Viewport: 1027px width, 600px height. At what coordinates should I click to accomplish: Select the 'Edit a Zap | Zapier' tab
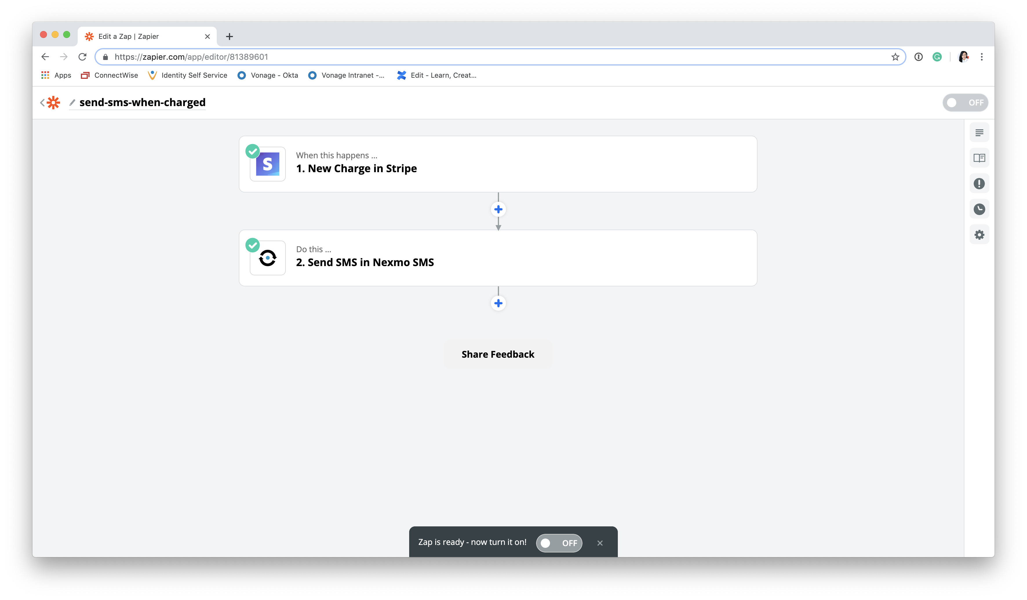pos(147,36)
